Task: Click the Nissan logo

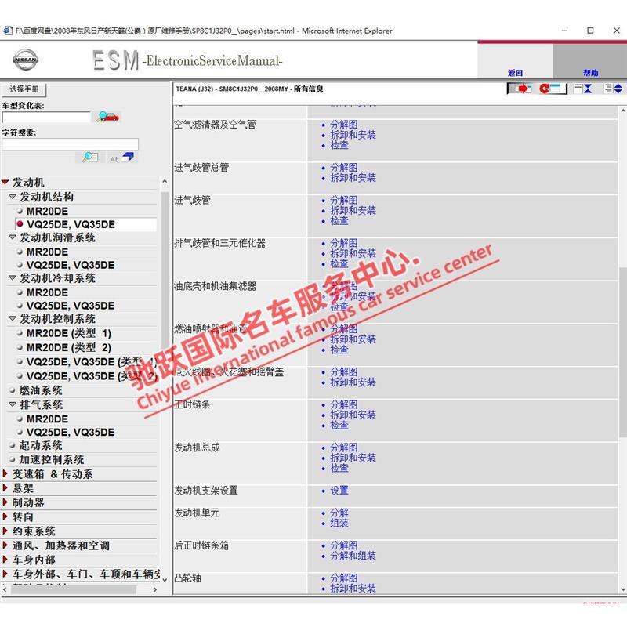Action: click(x=25, y=60)
